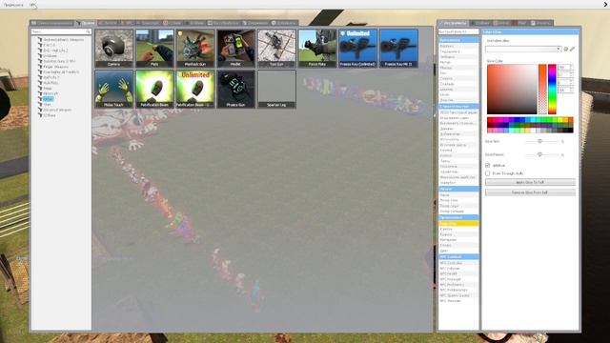610x343 pixels.
Task: Increment the alpha value stepper
Action: pos(571,89)
